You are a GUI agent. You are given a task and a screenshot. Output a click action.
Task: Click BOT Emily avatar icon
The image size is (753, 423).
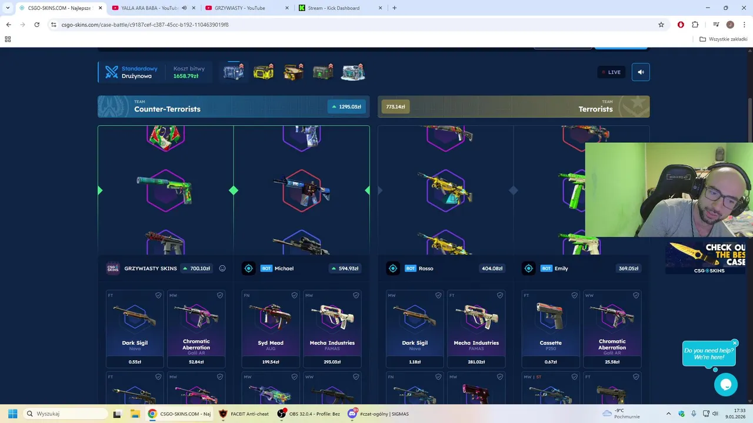click(x=528, y=268)
